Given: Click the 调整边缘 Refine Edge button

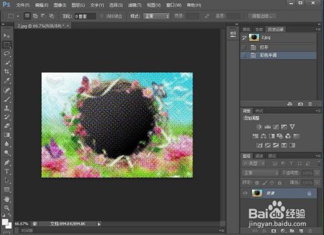Looking at the screenshot, I should pyautogui.click(x=262, y=16).
